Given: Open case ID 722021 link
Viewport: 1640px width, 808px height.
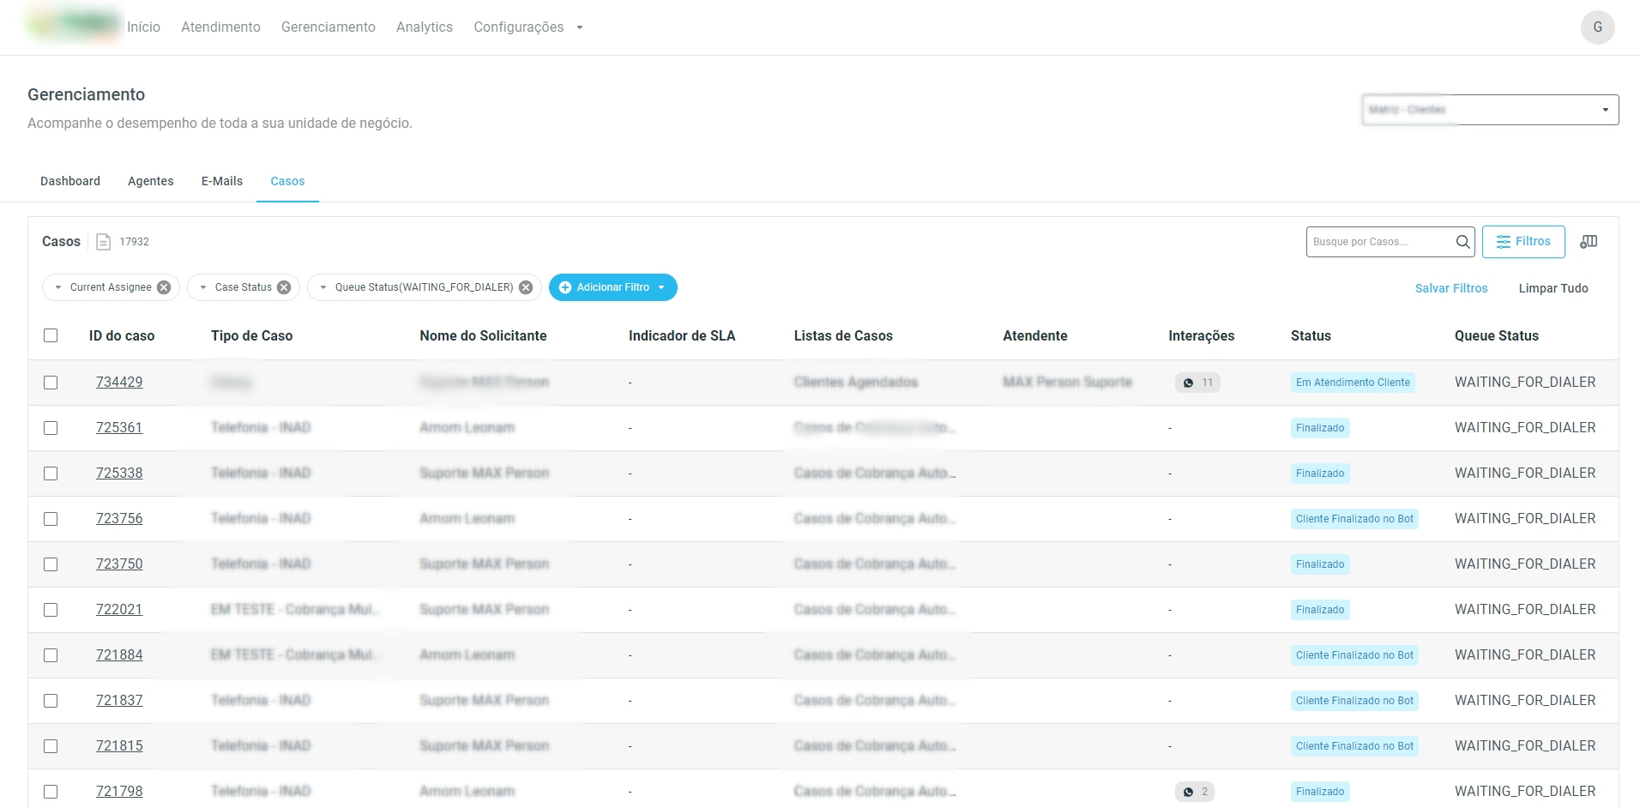Looking at the screenshot, I should coord(119,610).
